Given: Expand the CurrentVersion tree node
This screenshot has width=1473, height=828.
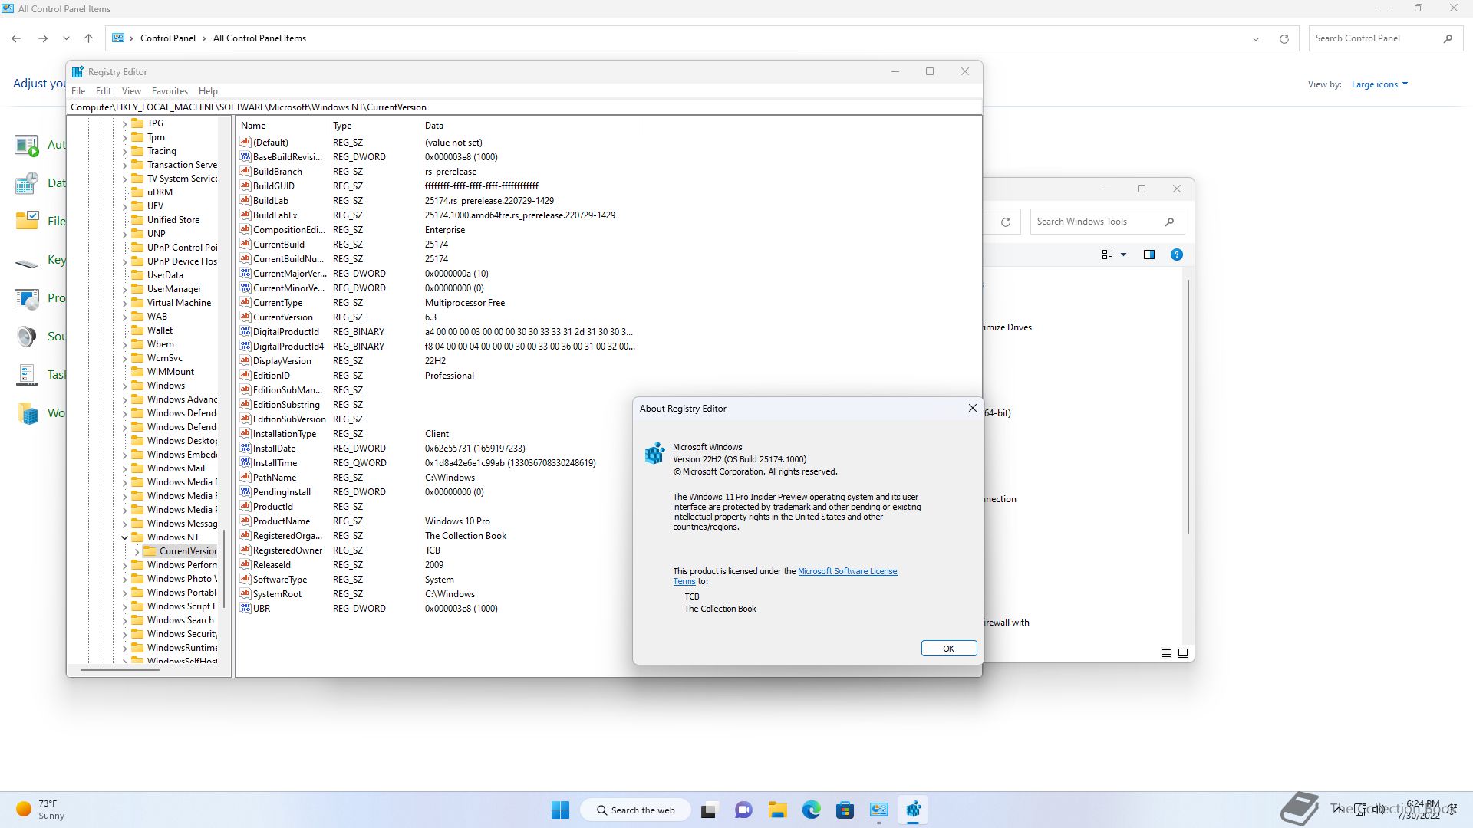Looking at the screenshot, I should (137, 550).
